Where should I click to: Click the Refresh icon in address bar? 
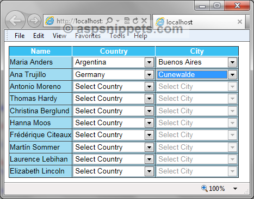135,21
